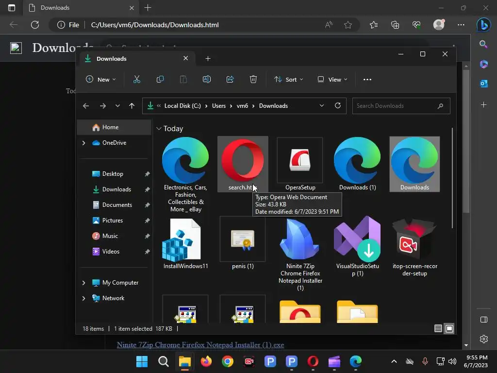Screen dimensions: 497x373
Task: Expand the address bar history dropdown
Action: 322,105
